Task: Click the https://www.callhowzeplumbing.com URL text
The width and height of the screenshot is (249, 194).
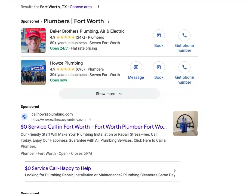Action: tap(59, 120)
